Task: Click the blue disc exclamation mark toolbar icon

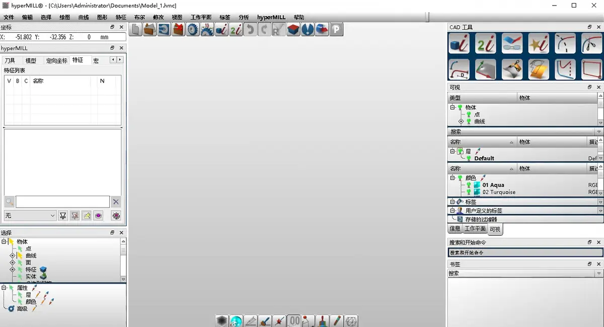Action: pos(308,29)
